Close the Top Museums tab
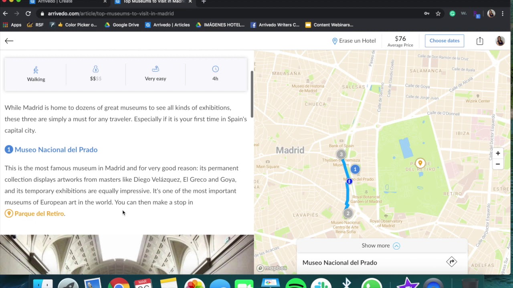This screenshot has height=288, width=513. pos(190,2)
